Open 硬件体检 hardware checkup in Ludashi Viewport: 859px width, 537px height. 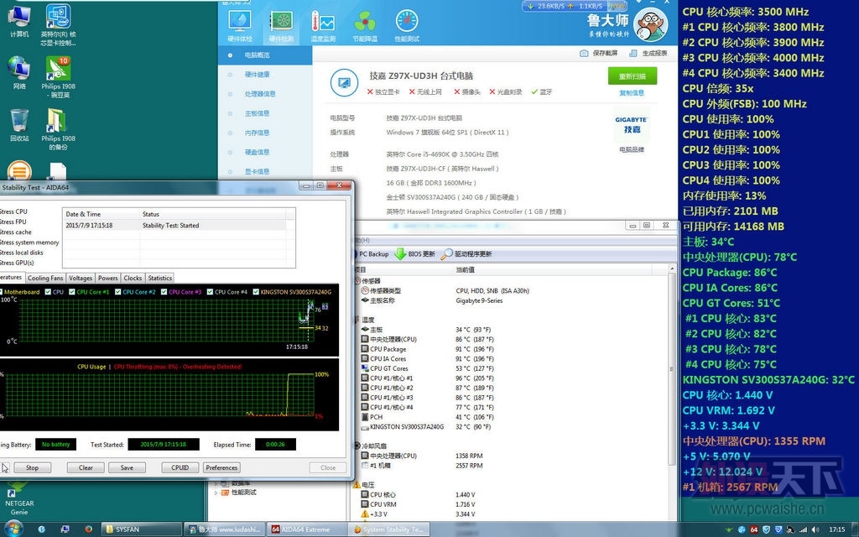coord(239,26)
